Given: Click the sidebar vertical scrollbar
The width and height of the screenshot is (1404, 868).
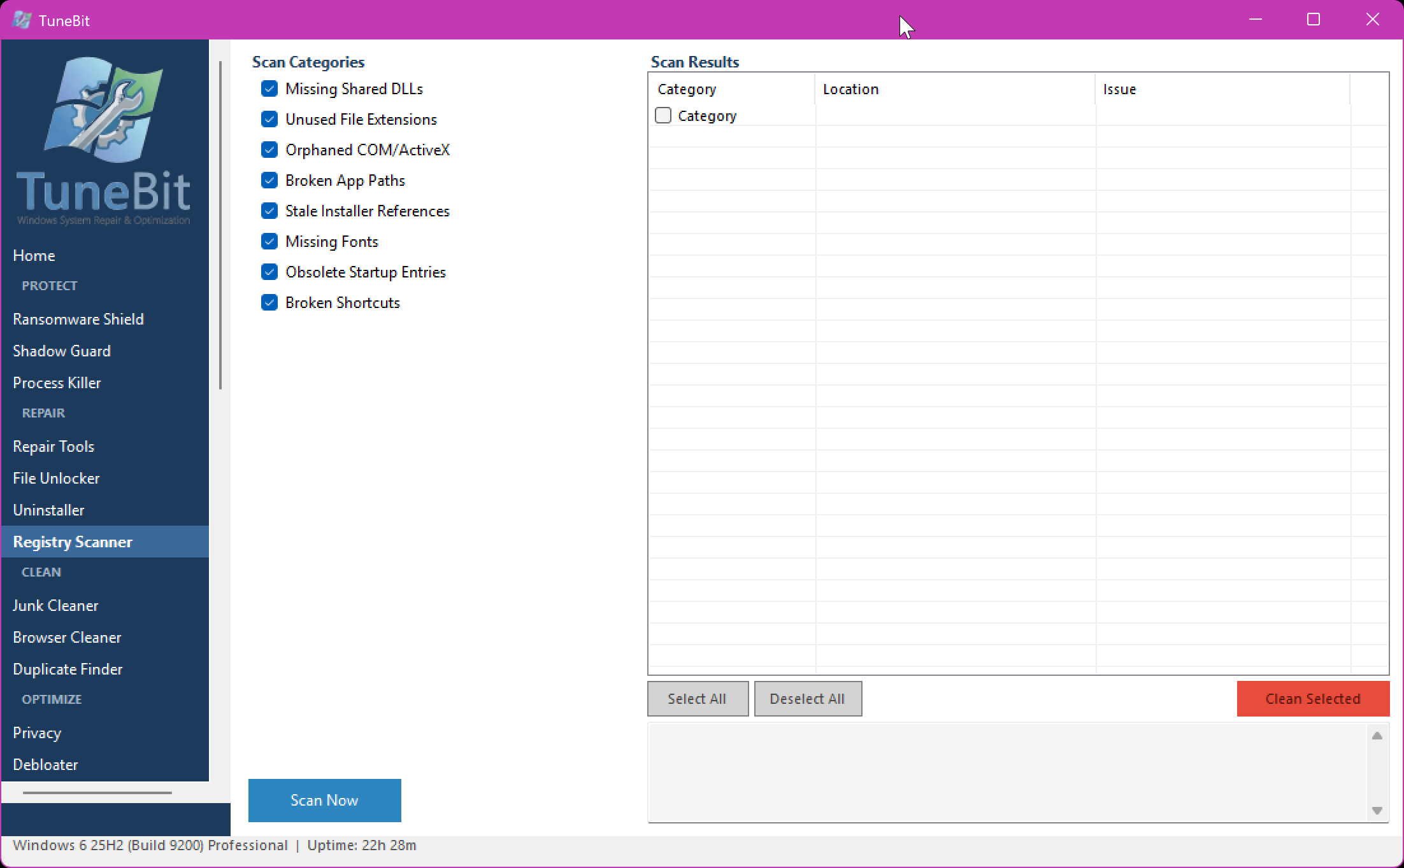Looking at the screenshot, I should (220, 225).
